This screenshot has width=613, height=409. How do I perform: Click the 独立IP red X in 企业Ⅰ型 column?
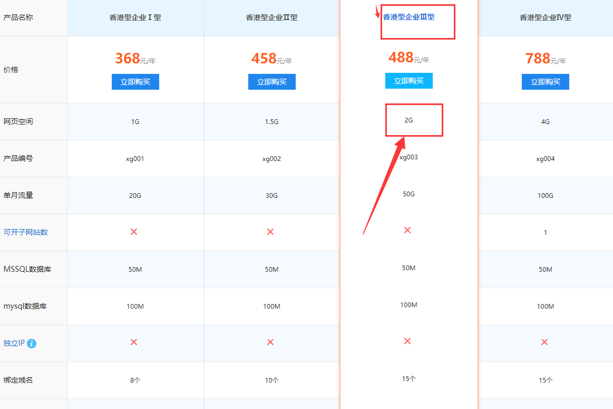[134, 342]
